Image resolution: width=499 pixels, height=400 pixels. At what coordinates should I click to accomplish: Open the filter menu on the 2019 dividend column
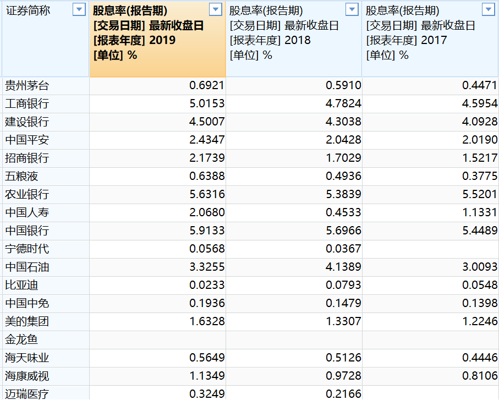215,9
